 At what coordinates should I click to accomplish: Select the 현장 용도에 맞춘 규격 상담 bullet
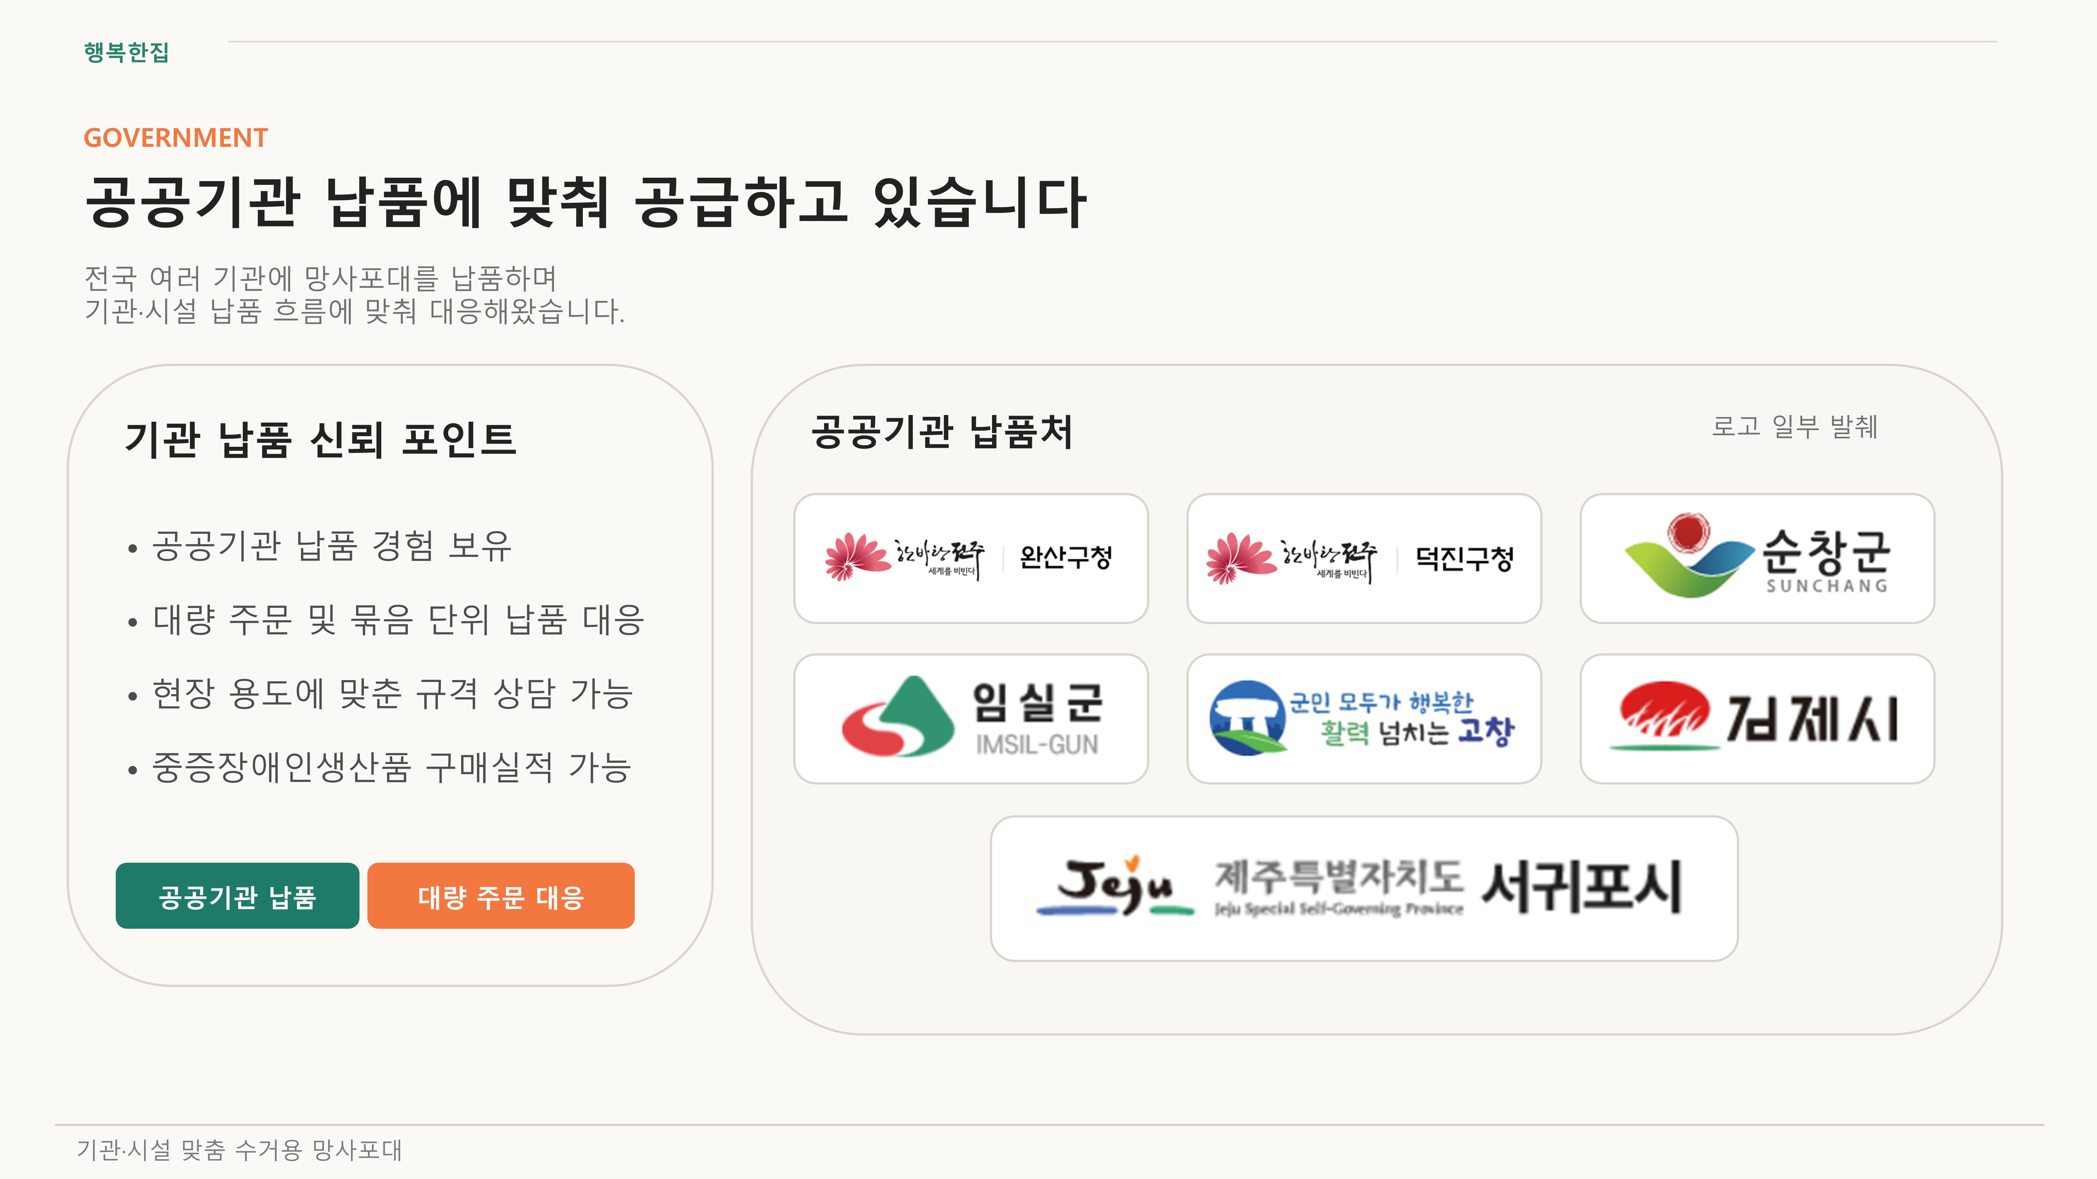click(392, 693)
